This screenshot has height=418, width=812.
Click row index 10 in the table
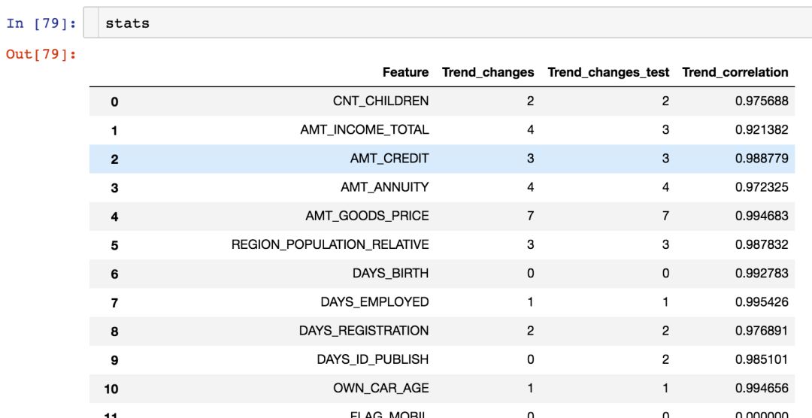click(111, 389)
